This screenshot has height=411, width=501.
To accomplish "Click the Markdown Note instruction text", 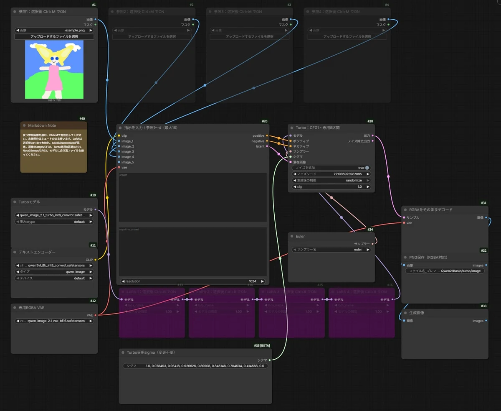I will coord(53,145).
